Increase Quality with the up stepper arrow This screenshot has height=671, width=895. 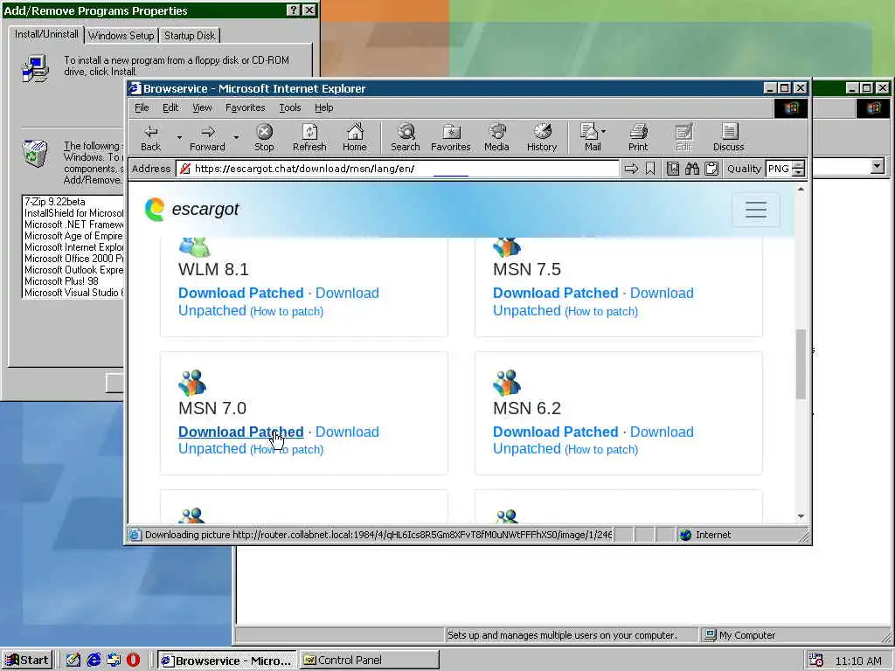(799, 164)
